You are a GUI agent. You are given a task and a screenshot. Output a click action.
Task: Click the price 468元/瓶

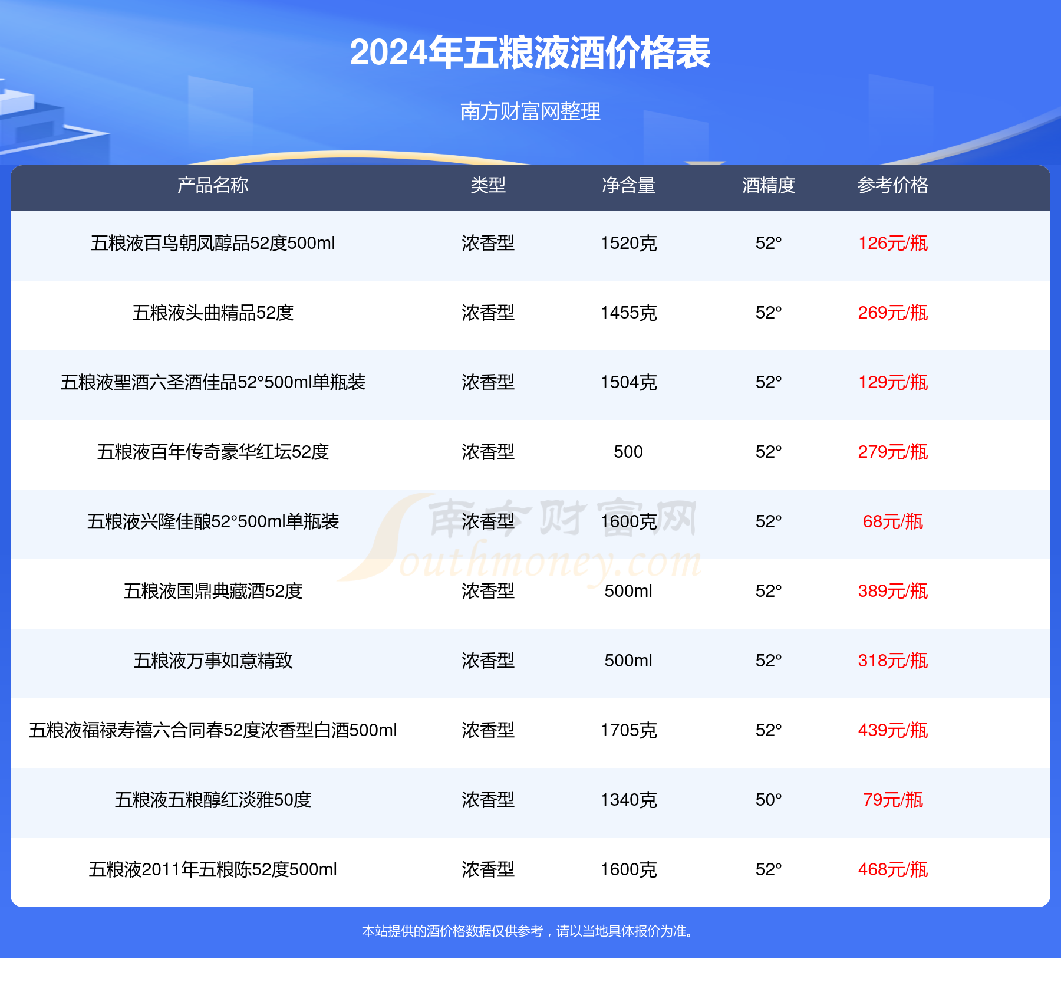point(893,869)
